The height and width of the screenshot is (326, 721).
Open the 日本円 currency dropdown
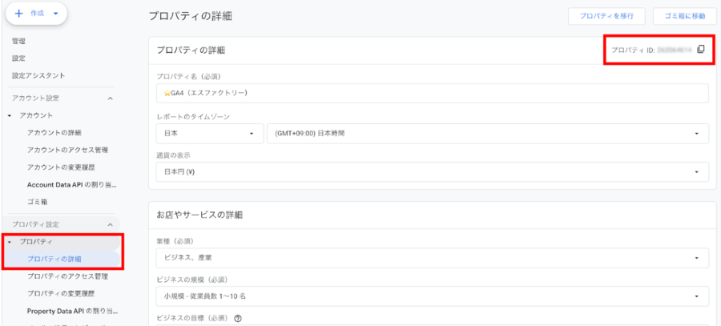click(x=433, y=171)
